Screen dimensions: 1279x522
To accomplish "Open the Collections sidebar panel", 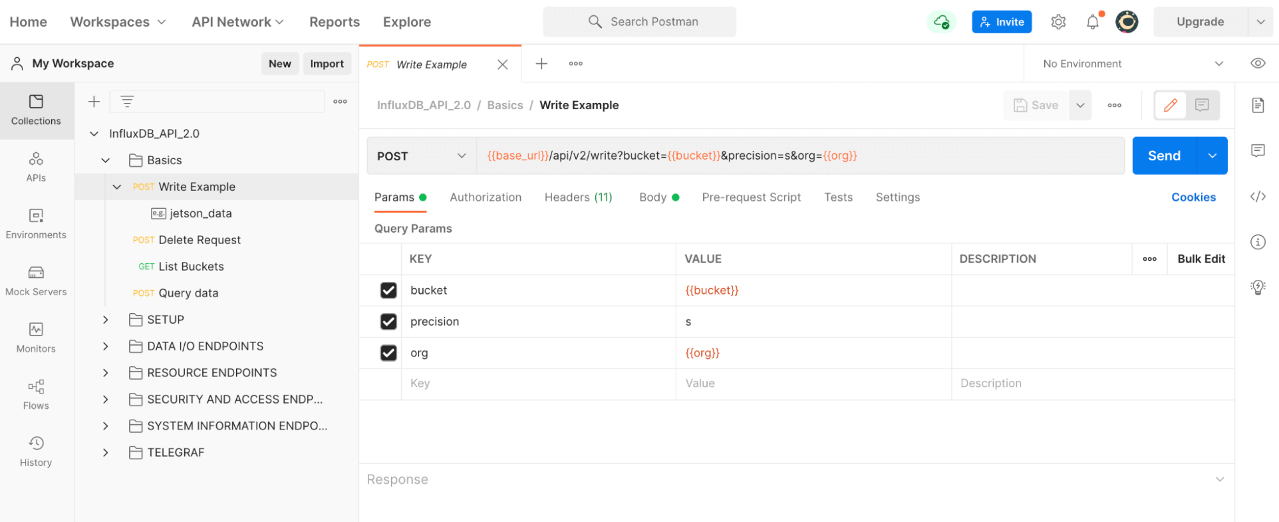I will click(36, 111).
